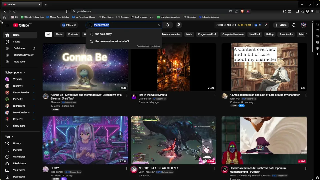Open Shorts in sidebar
The height and width of the screenshot is (180, 320).
point(20,42)
